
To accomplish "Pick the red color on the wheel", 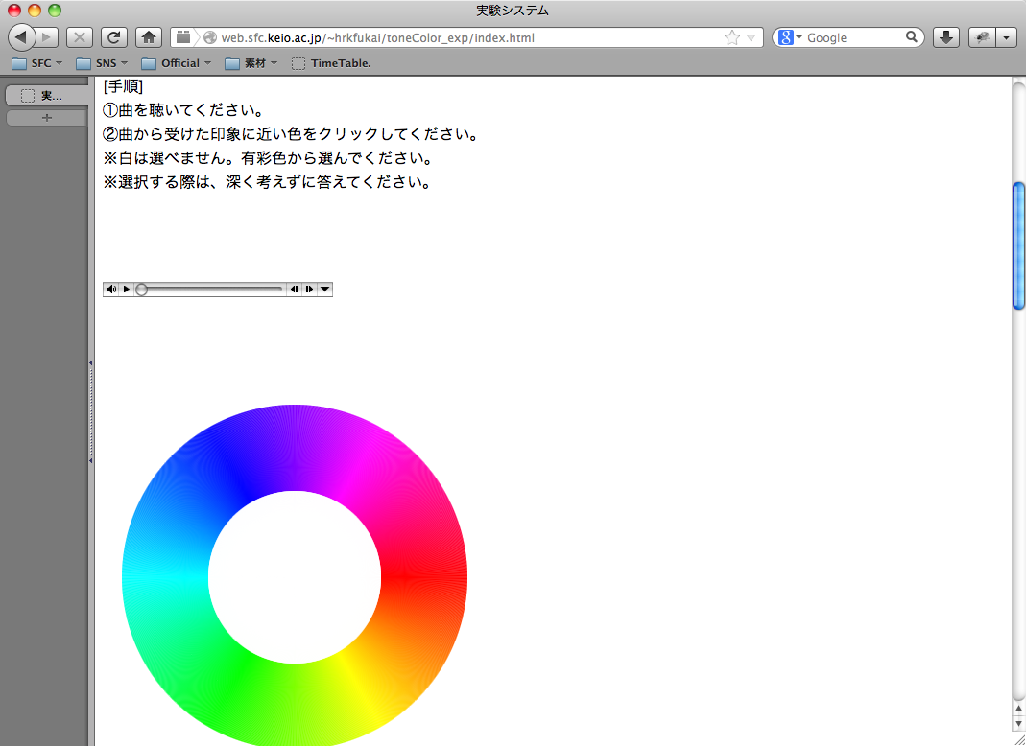I will [424, 576].
